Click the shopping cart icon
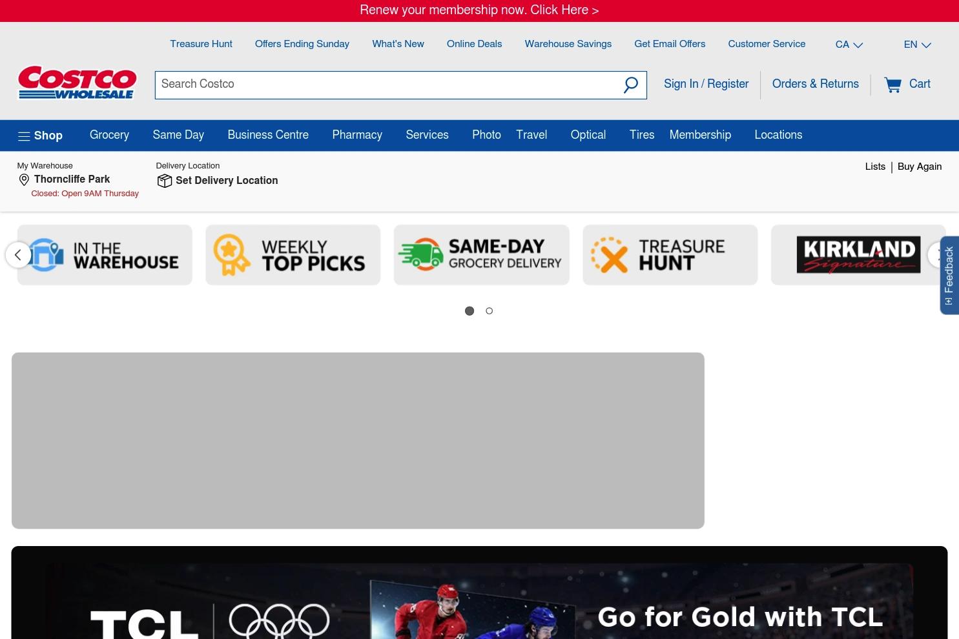 pos(893,85)
